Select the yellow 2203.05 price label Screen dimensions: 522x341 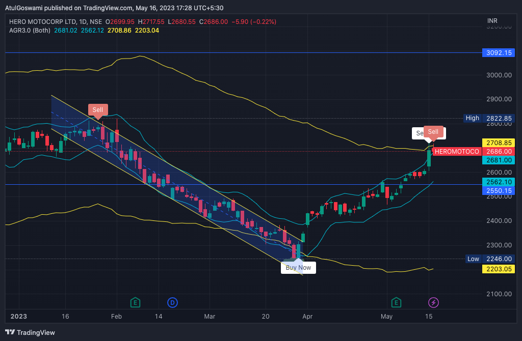(x=499, y=269)
